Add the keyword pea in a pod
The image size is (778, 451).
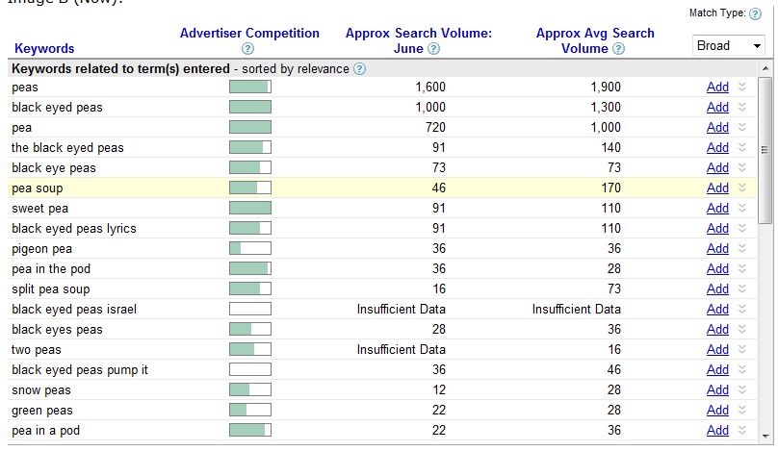click(717, 430)
